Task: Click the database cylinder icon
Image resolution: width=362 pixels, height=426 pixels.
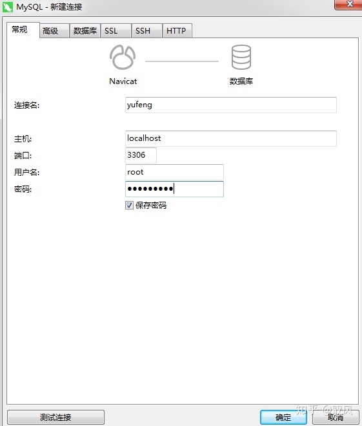Action: [241, 57]
